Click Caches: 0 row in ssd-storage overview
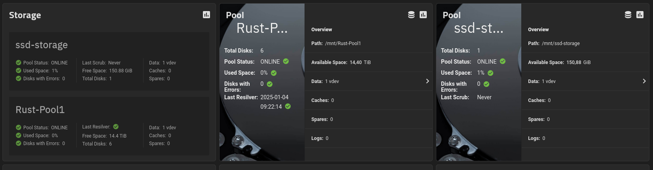653x170 pixels. coord(585,100)
